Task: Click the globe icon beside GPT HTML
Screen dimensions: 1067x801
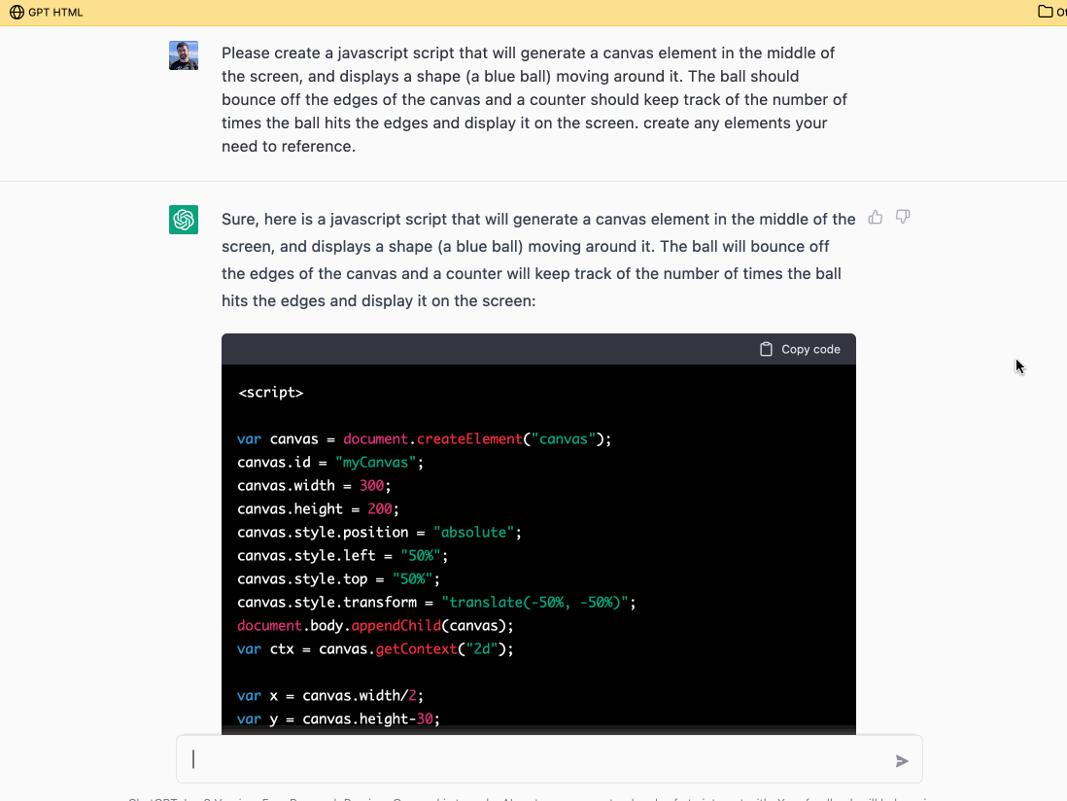Action: click(x=17, y=13)
